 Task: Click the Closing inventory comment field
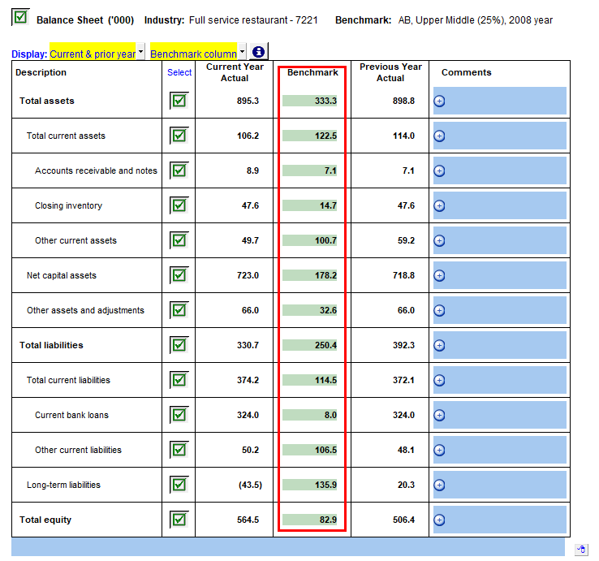500,205
